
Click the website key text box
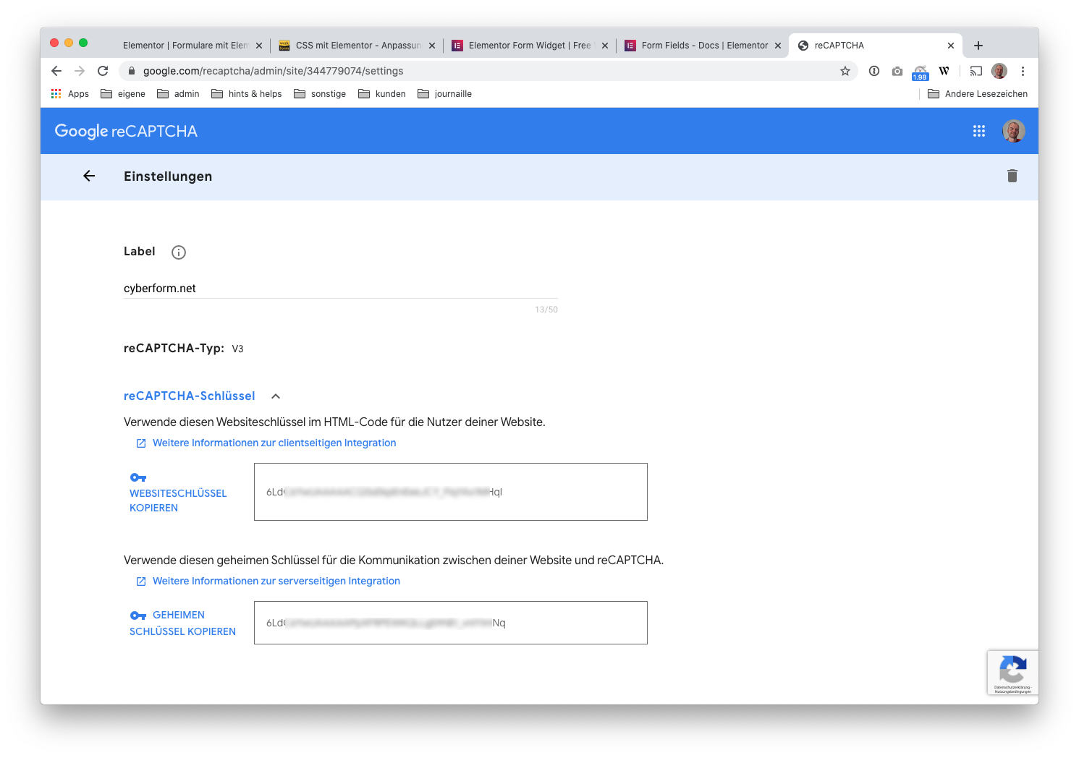click(451, 492)
